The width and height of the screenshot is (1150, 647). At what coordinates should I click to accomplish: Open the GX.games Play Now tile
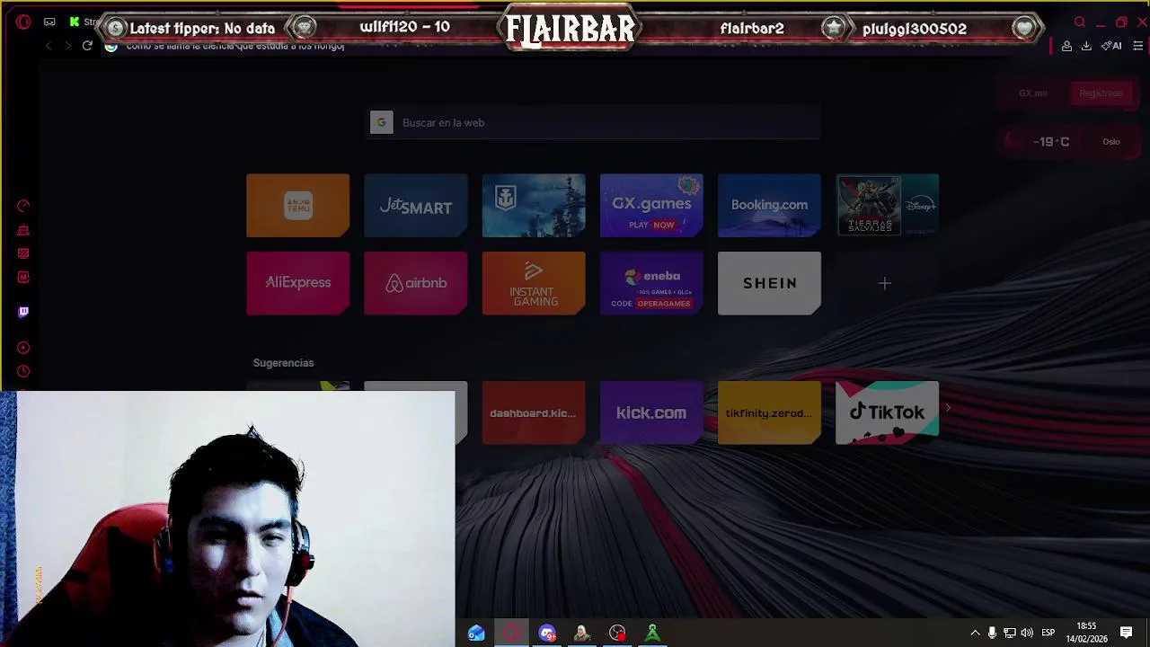tap(651, 206)
